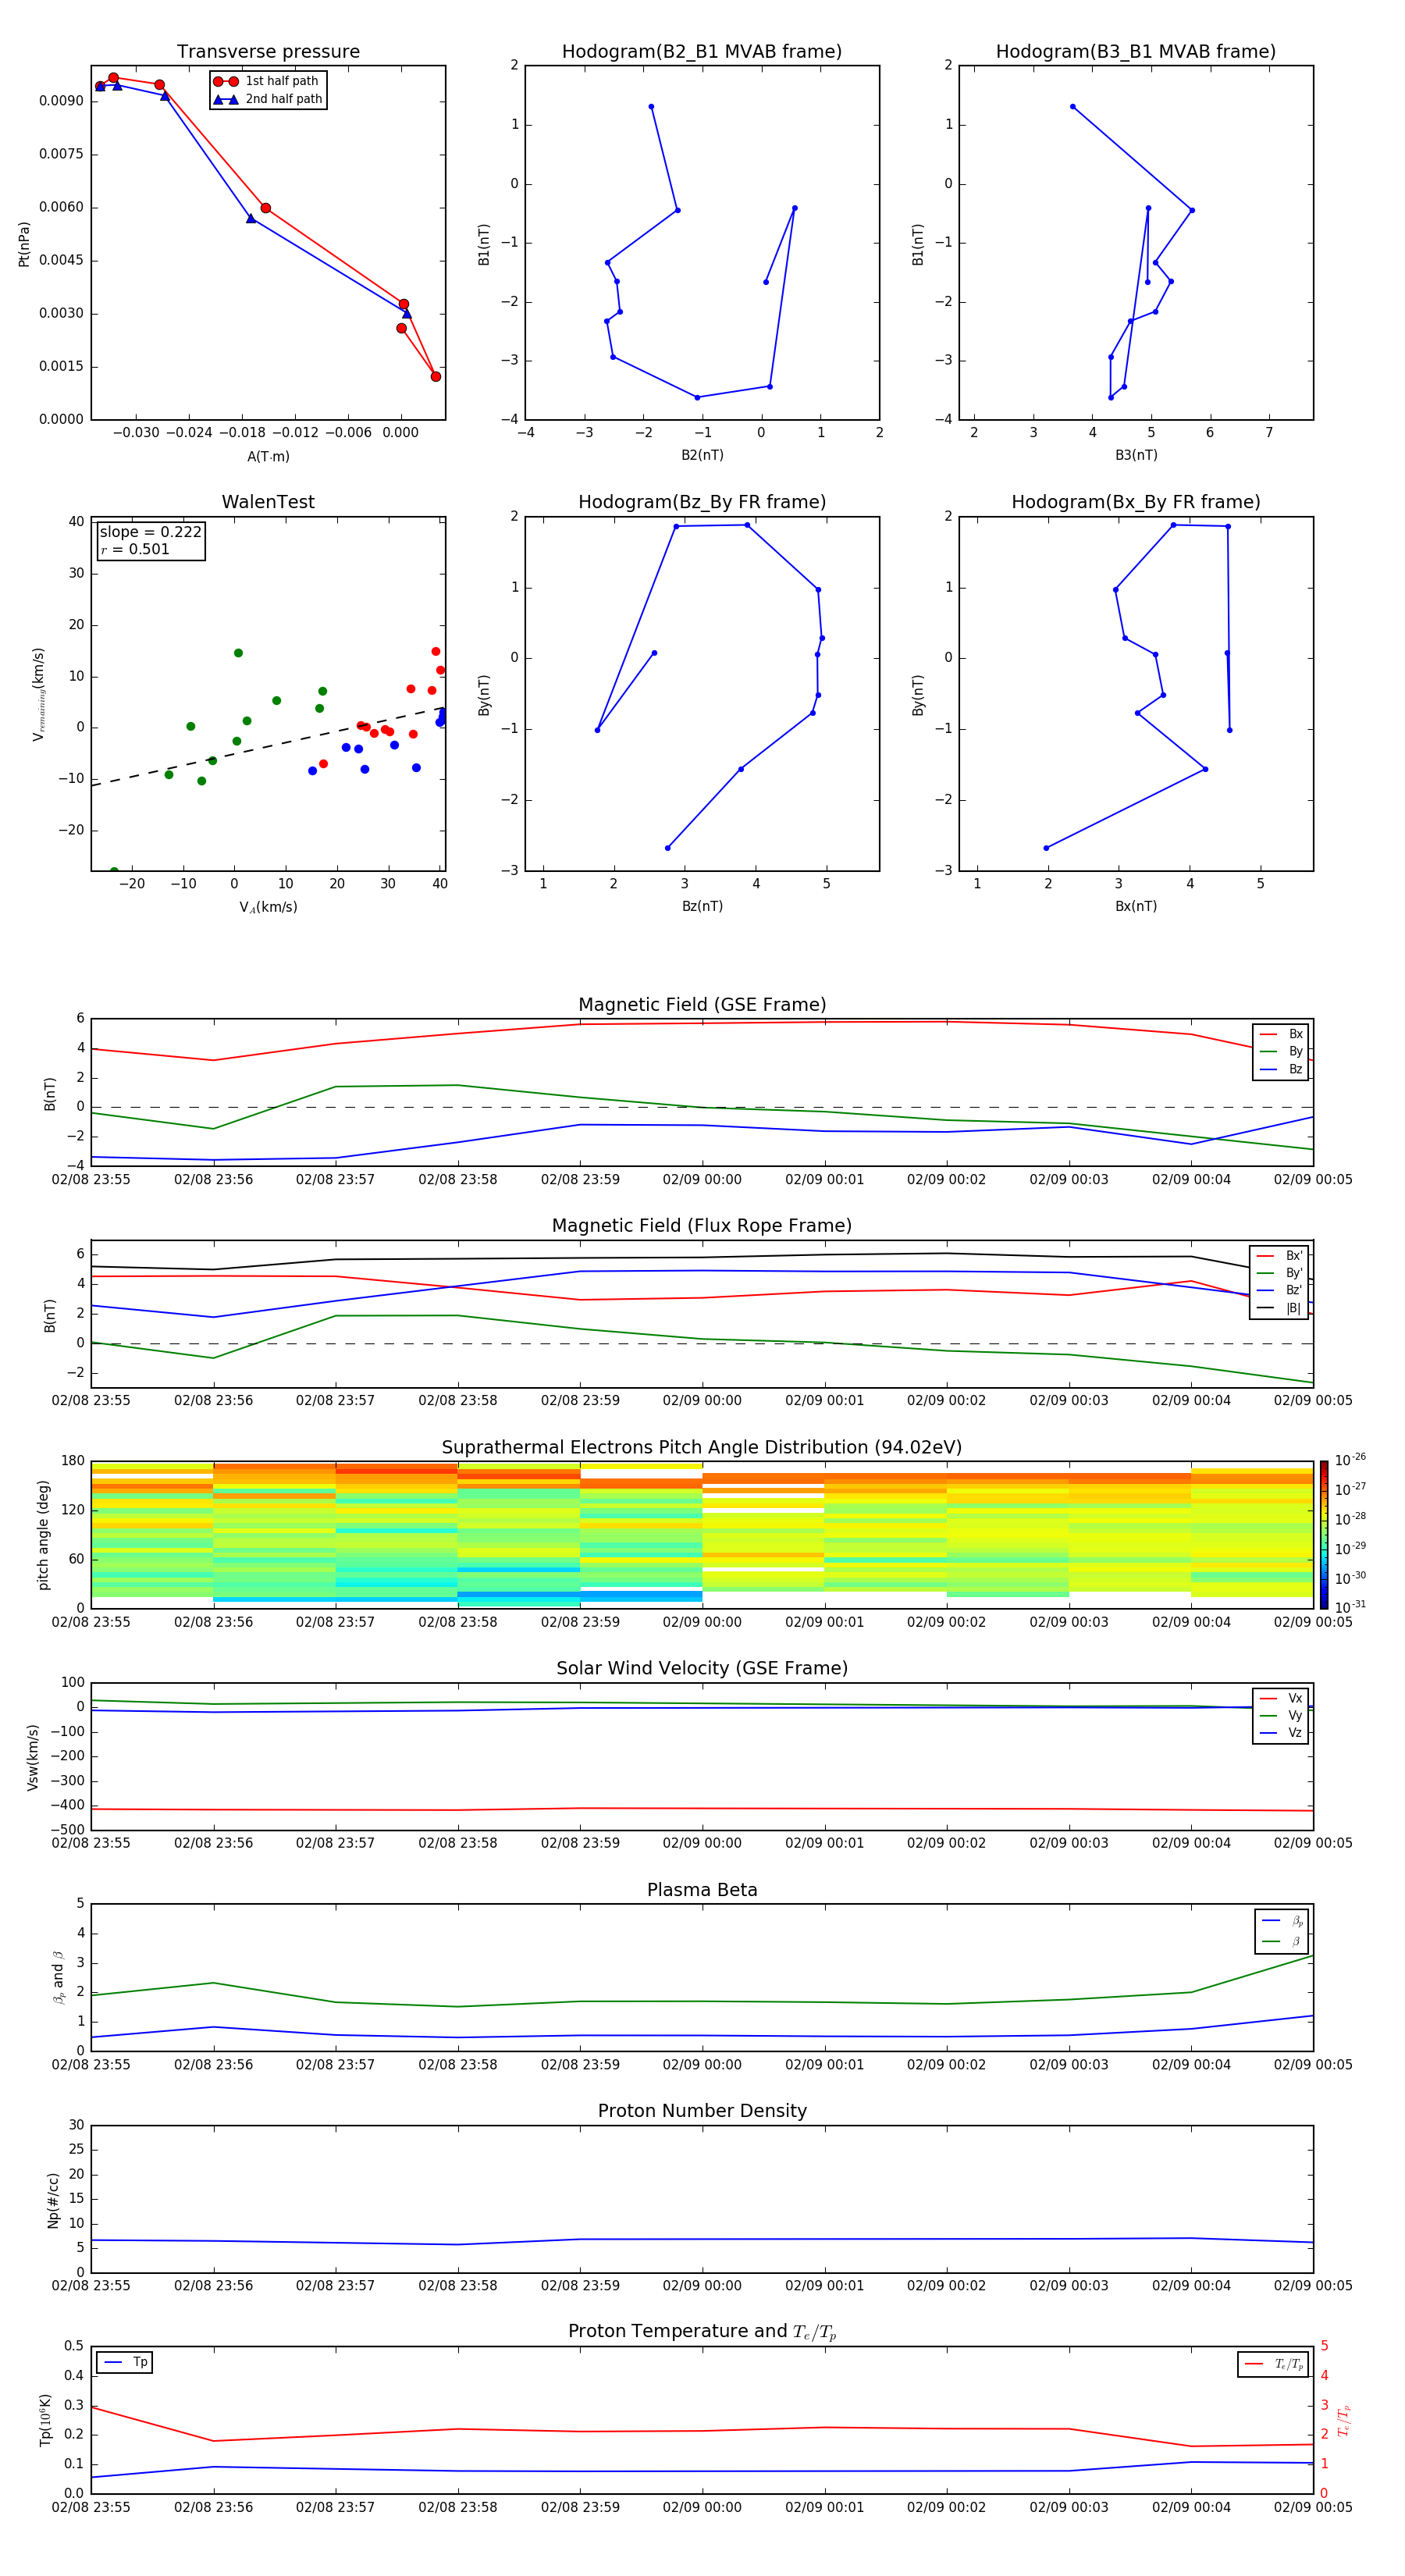Click the "Bx(nT)" x-axis label
This screenshot has width=1405, height=2576.
1136,906
